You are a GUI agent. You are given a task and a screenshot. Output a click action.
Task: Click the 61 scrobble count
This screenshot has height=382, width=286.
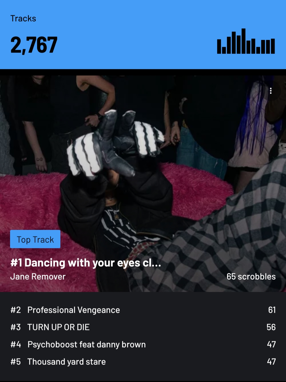[272, 310]
